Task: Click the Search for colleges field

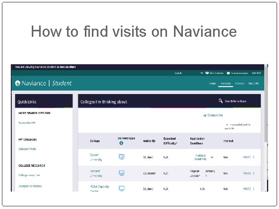Action: coord(236,101)
